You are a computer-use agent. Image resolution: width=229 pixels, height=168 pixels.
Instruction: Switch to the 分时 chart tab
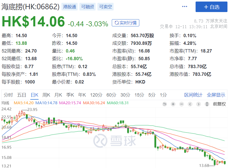pos(8,95)
